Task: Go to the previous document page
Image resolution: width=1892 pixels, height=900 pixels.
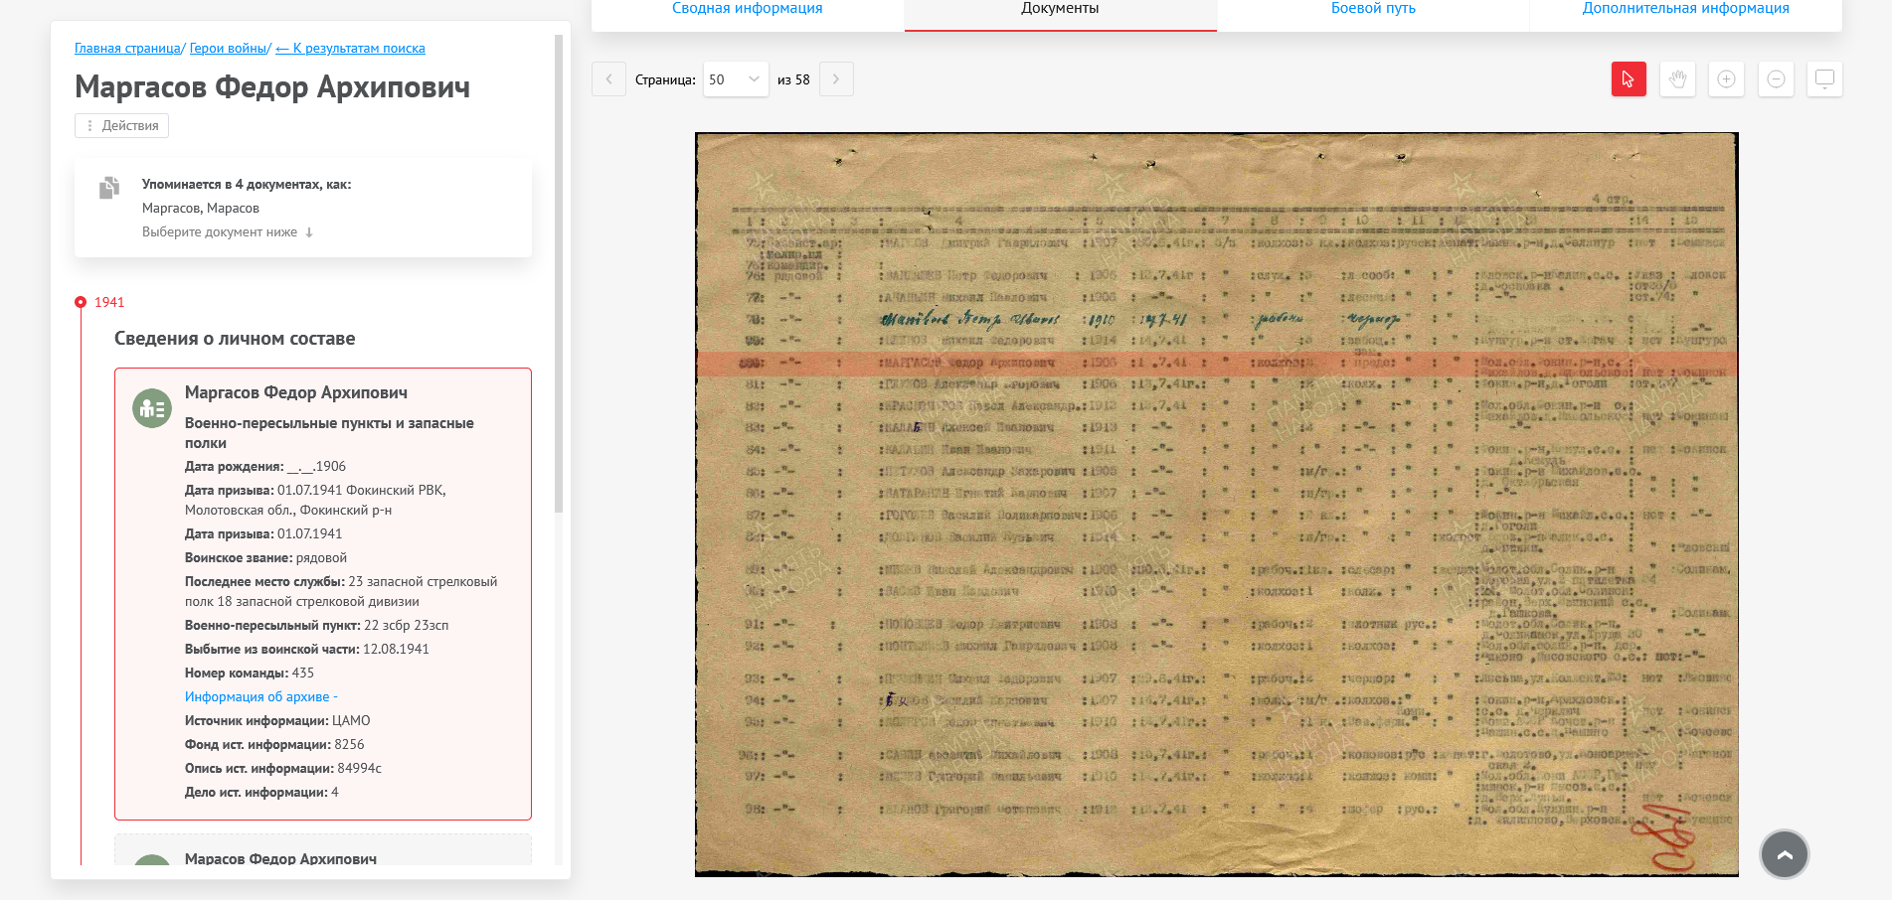Action: pos(608,79)
